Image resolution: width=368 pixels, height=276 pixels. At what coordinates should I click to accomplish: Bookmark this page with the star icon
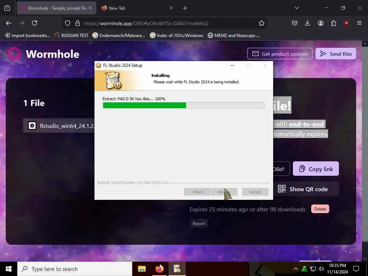(262, 23)
